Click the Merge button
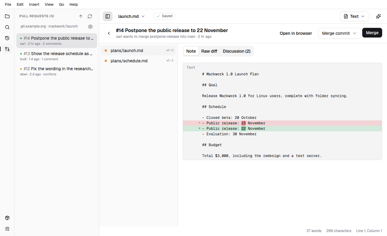Image resolution: width=387 pixels, height=236 pixels. 372,33
